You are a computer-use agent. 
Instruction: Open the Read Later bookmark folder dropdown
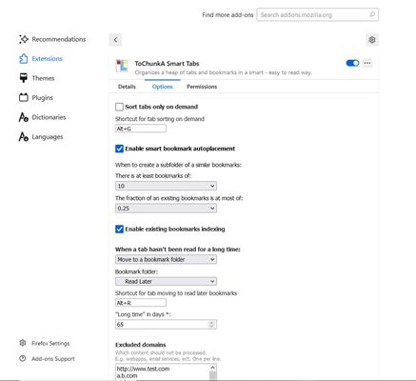[x=166, y=281]
